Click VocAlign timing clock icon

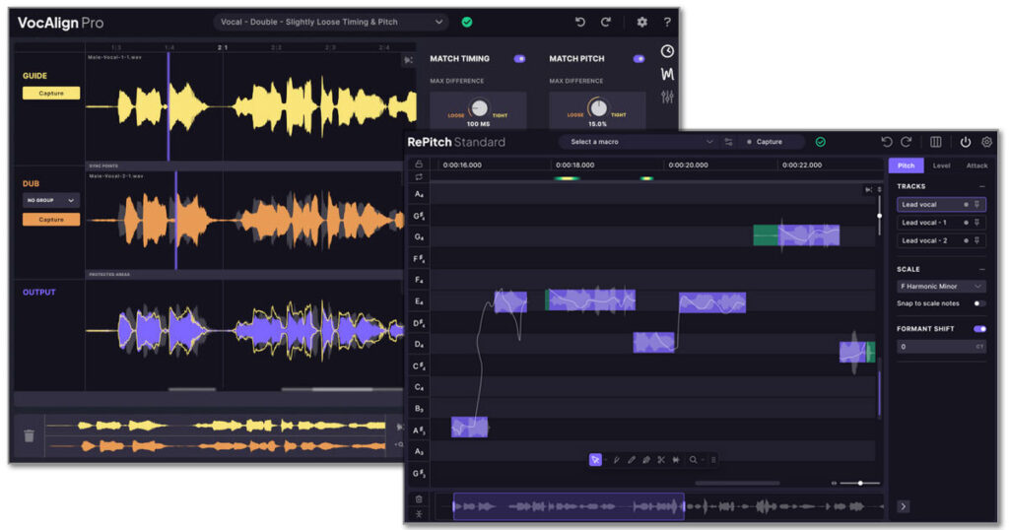tap(667, 51)
